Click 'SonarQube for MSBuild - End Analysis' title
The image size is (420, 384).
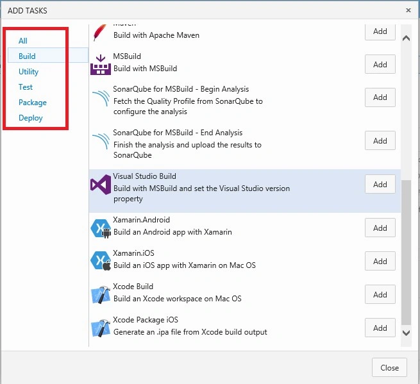(x=178, y=133)
